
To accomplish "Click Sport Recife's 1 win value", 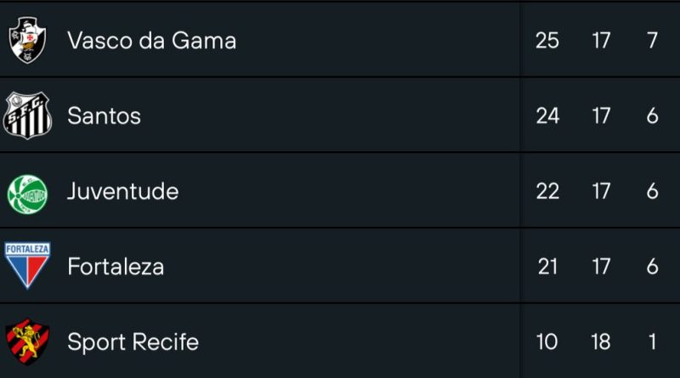I will (x=653, y=342).
